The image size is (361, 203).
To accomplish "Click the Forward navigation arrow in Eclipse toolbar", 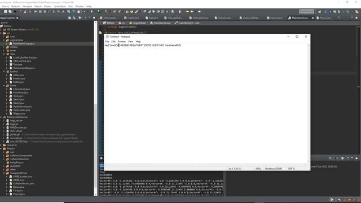I will point(199,11).
